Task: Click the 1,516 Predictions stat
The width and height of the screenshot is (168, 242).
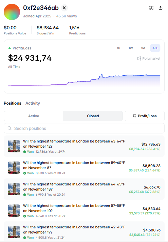Action: (x=74, y=28)
